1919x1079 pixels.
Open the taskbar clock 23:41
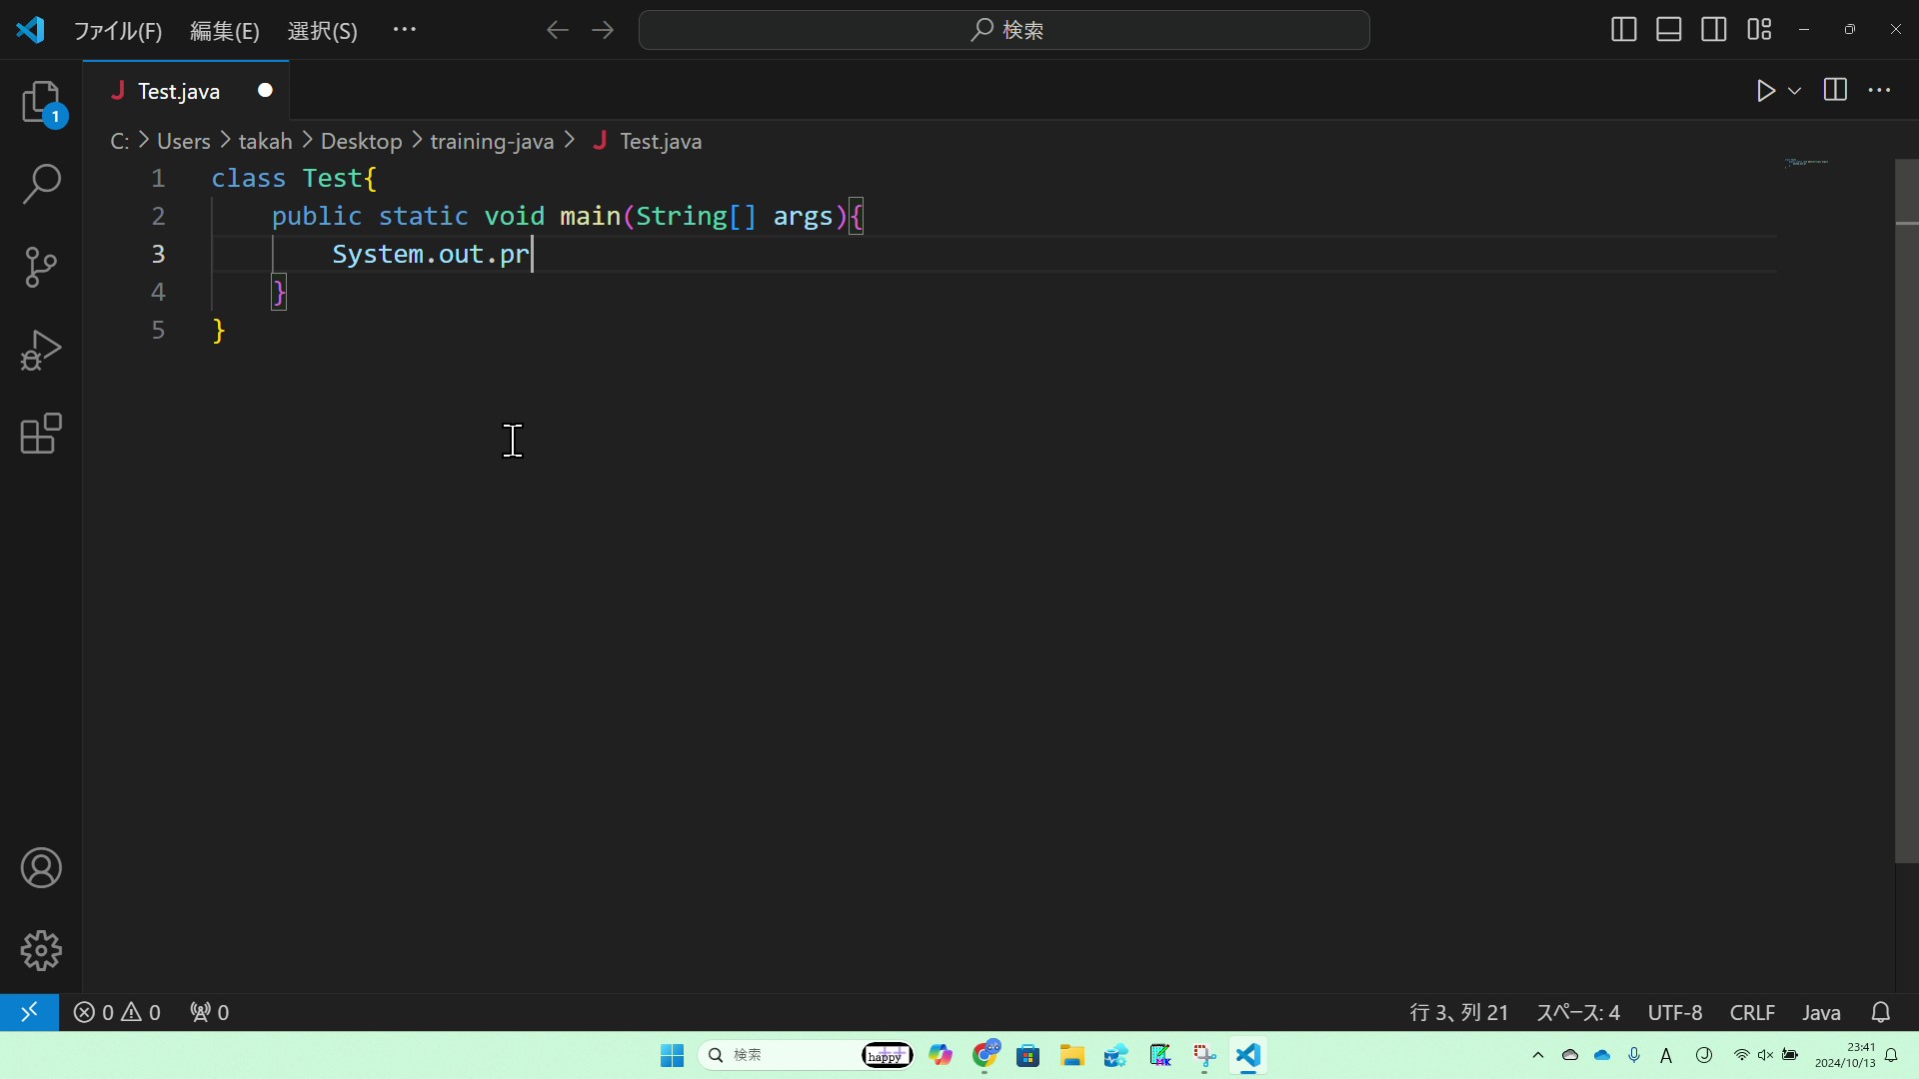pyautogui.click(x=1845, y=1055)
